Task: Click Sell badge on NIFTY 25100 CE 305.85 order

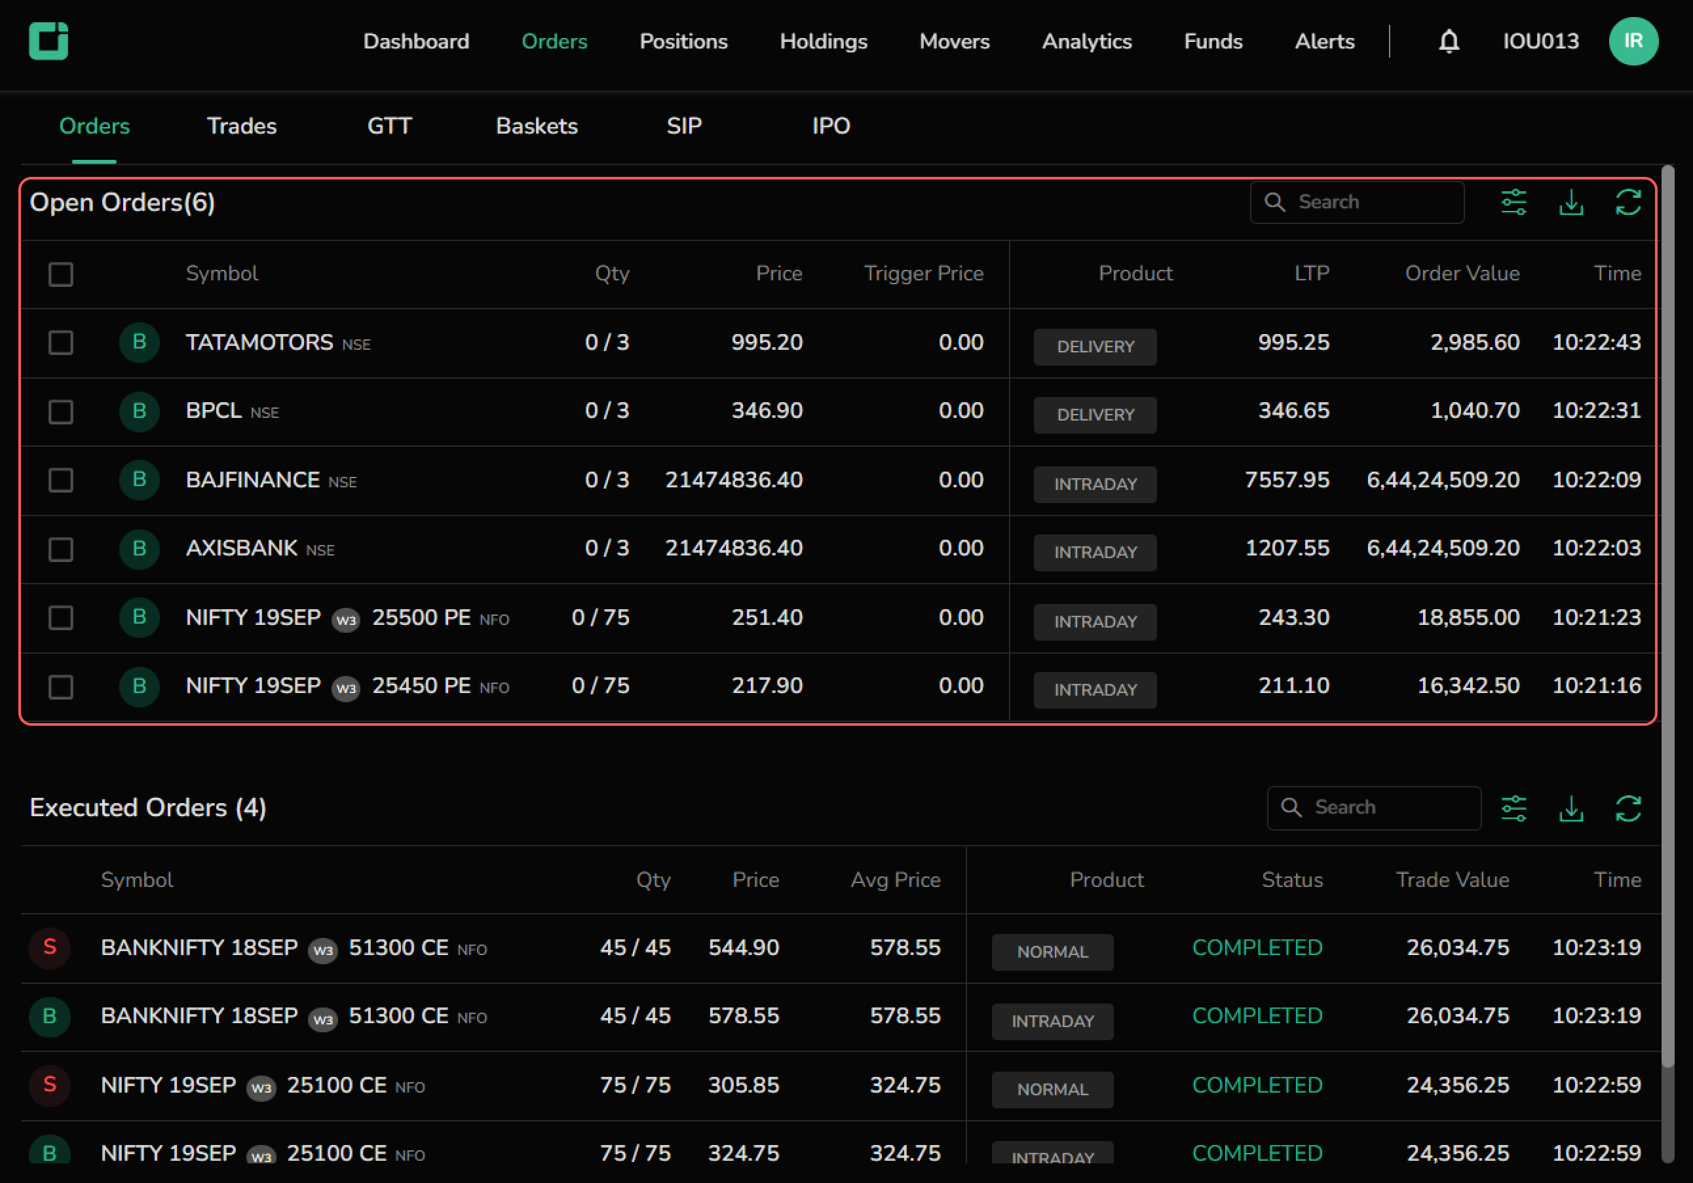Action: [49, 1085]
